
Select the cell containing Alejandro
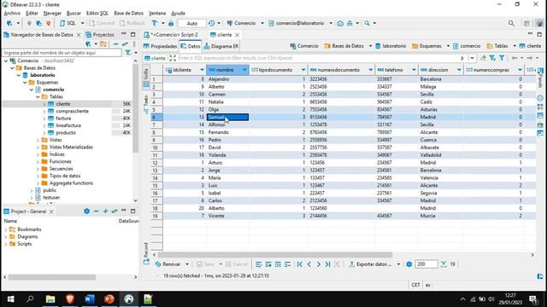[x=227, y=79]
